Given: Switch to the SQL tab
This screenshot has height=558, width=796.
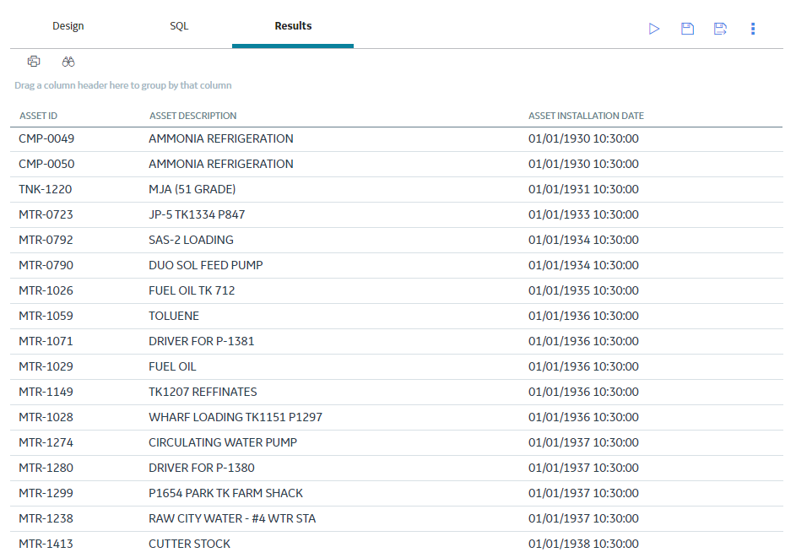Looking at the screenshot, I should click(x=179, y=26).
